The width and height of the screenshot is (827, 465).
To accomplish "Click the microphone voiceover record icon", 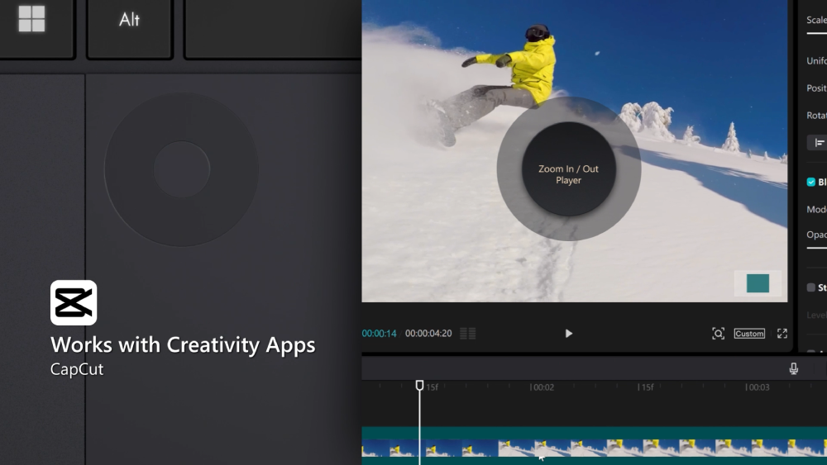I will pyautogui.click(x=793, y=368).
